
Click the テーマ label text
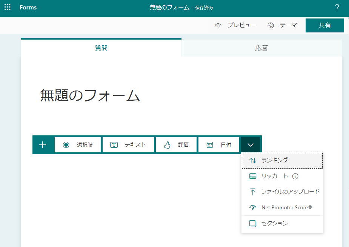pyautogui.click(x=288, y=25)
